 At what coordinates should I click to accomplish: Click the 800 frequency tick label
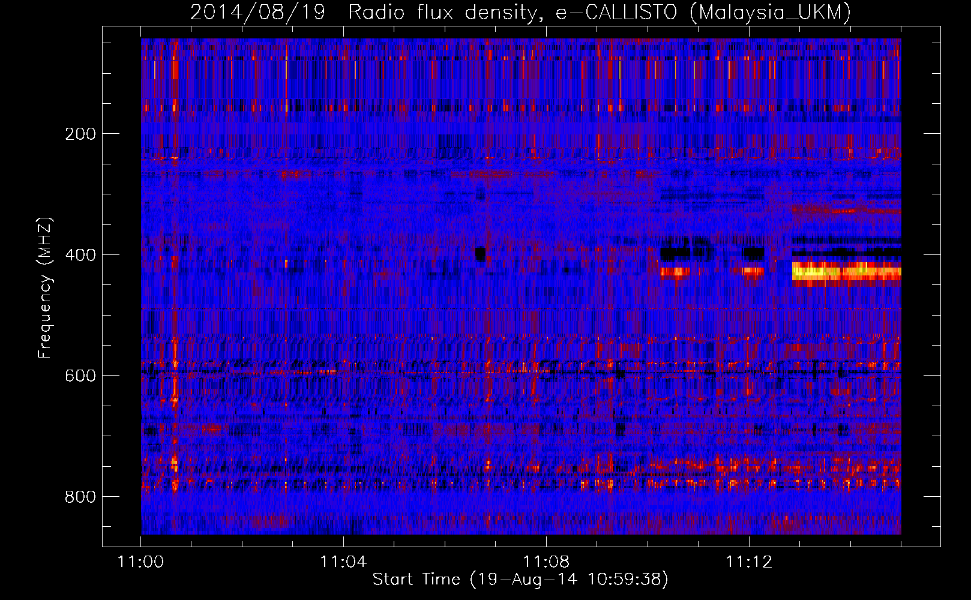(80, 497)
